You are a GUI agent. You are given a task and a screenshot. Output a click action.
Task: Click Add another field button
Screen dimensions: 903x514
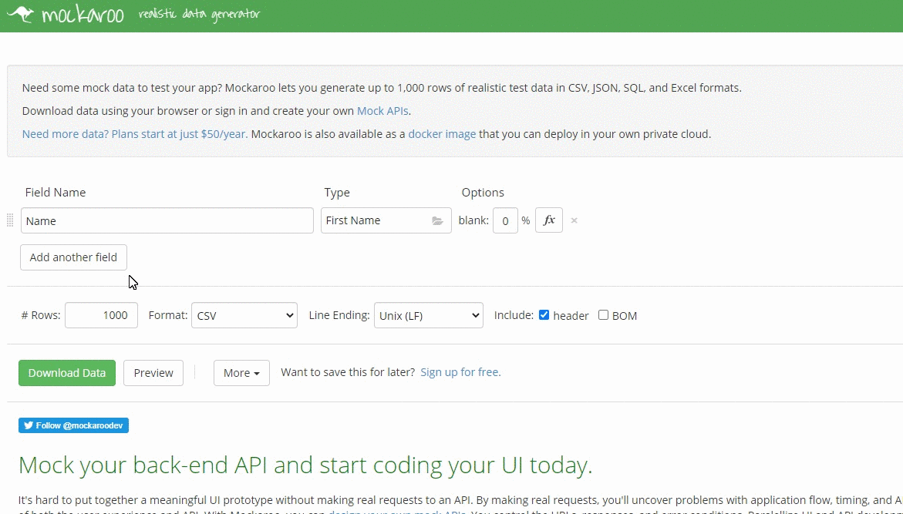pyautogui.click(x=73, y=257)
